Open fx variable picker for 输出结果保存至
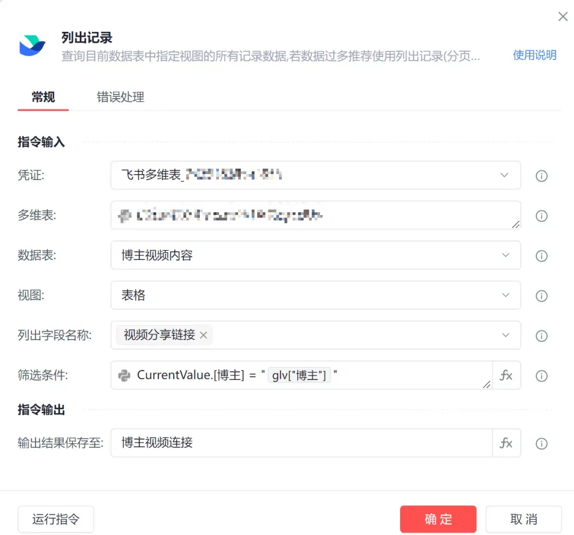The image size is (574, 535). coord(506,443)
